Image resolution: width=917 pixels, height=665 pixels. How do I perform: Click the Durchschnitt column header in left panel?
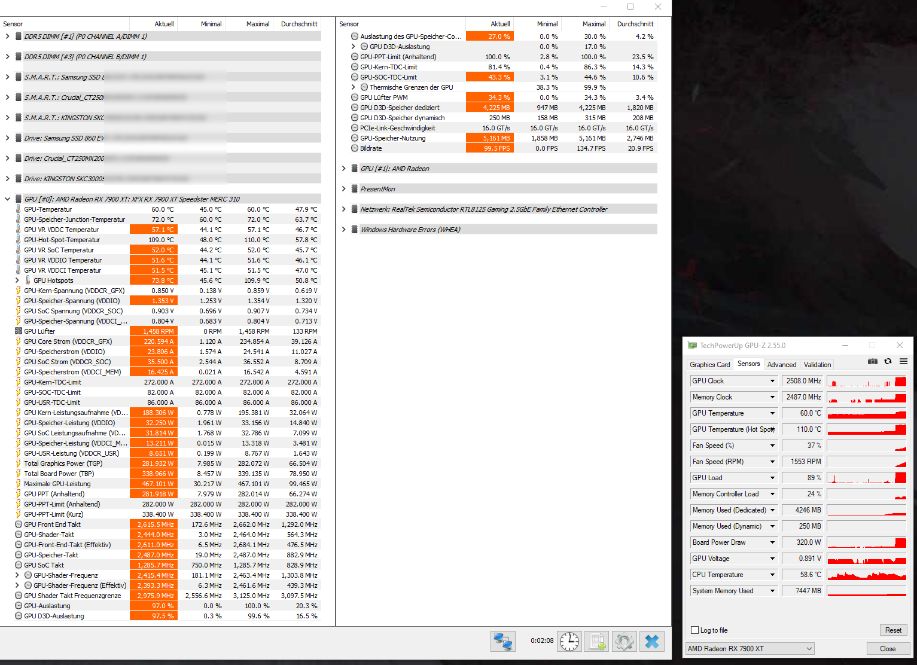299,24
